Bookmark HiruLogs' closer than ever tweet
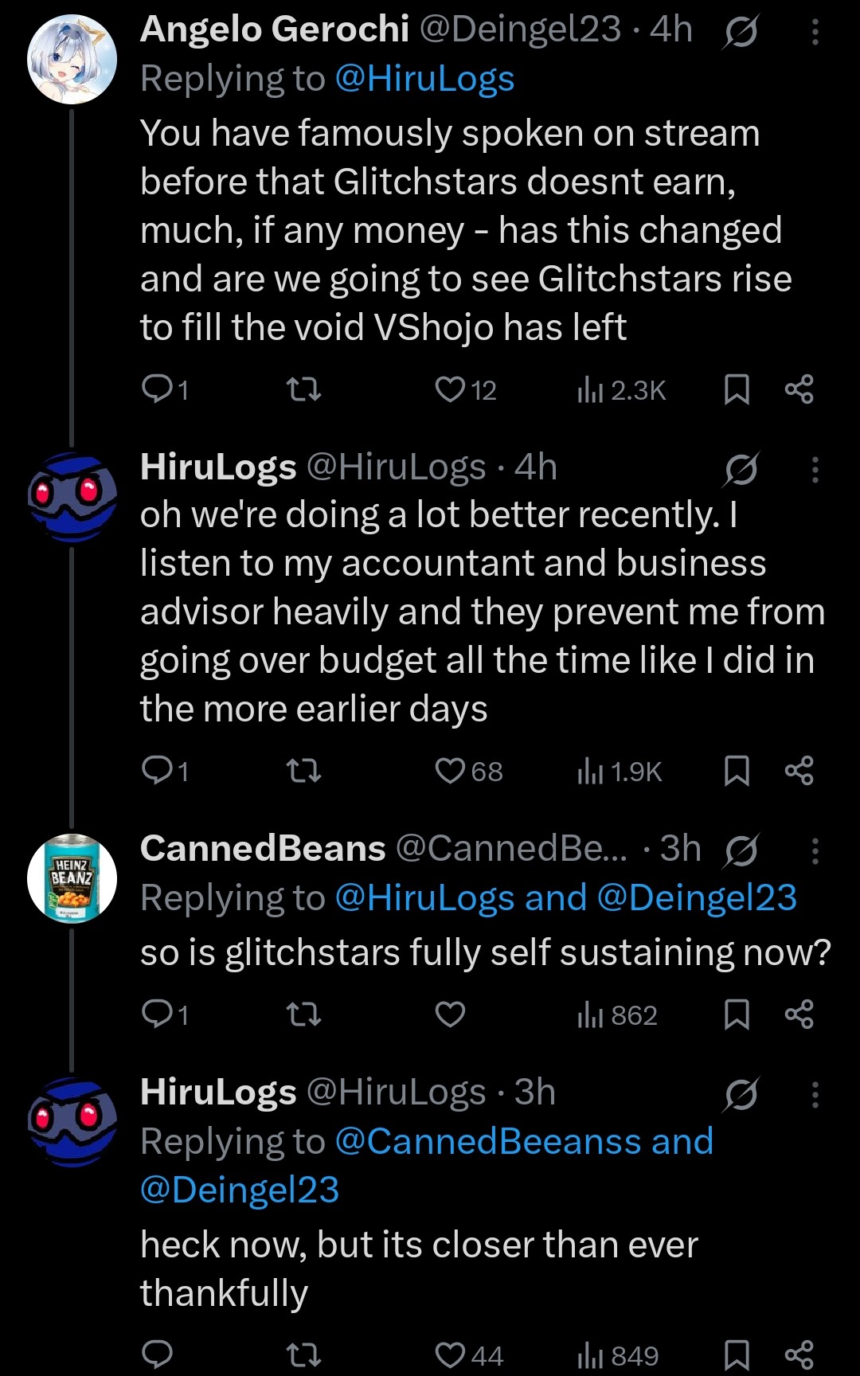Viewport: 860px width, 1376px height. tap(737, 1354)
